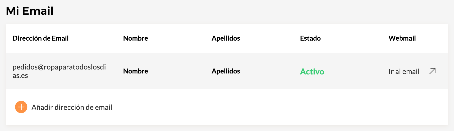Click the Dirección de Email column header

pyautogui.click(x=41, y=38)
